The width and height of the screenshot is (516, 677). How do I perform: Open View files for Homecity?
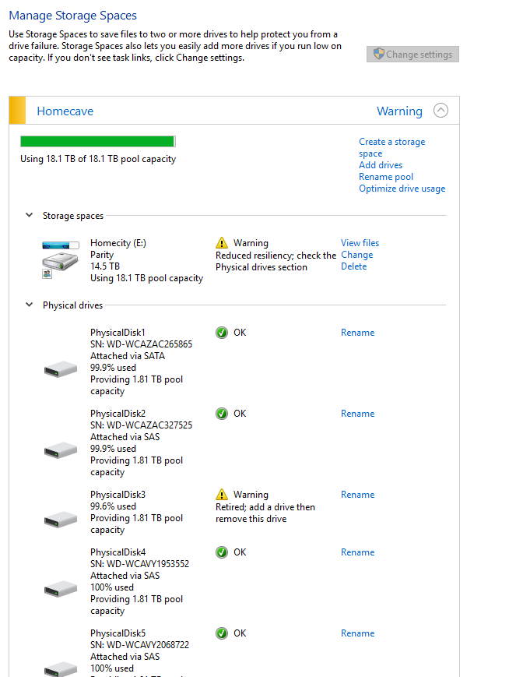(360, 243)
